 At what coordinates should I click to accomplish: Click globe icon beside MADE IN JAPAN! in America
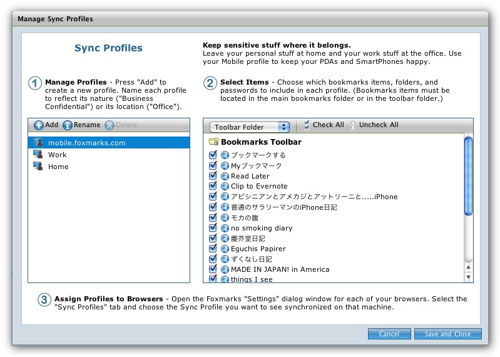[x=225, y=269]
